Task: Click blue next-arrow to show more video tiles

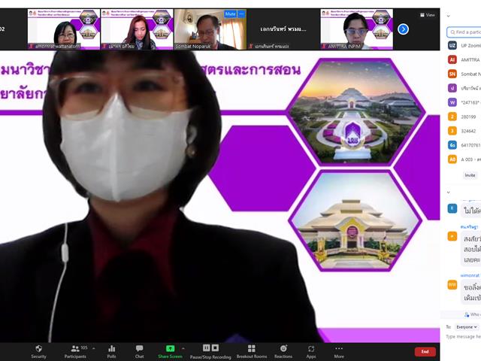Action: tap(403, 29)
